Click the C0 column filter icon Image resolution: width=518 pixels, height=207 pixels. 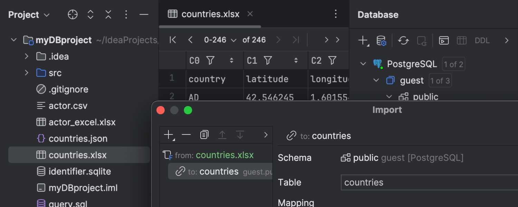coord(210,61)
